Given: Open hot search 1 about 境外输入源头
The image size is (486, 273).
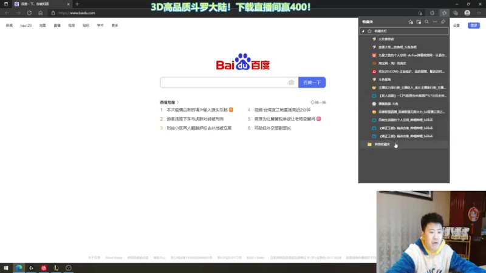Looking at the screenshot, I should pos(197,110).
